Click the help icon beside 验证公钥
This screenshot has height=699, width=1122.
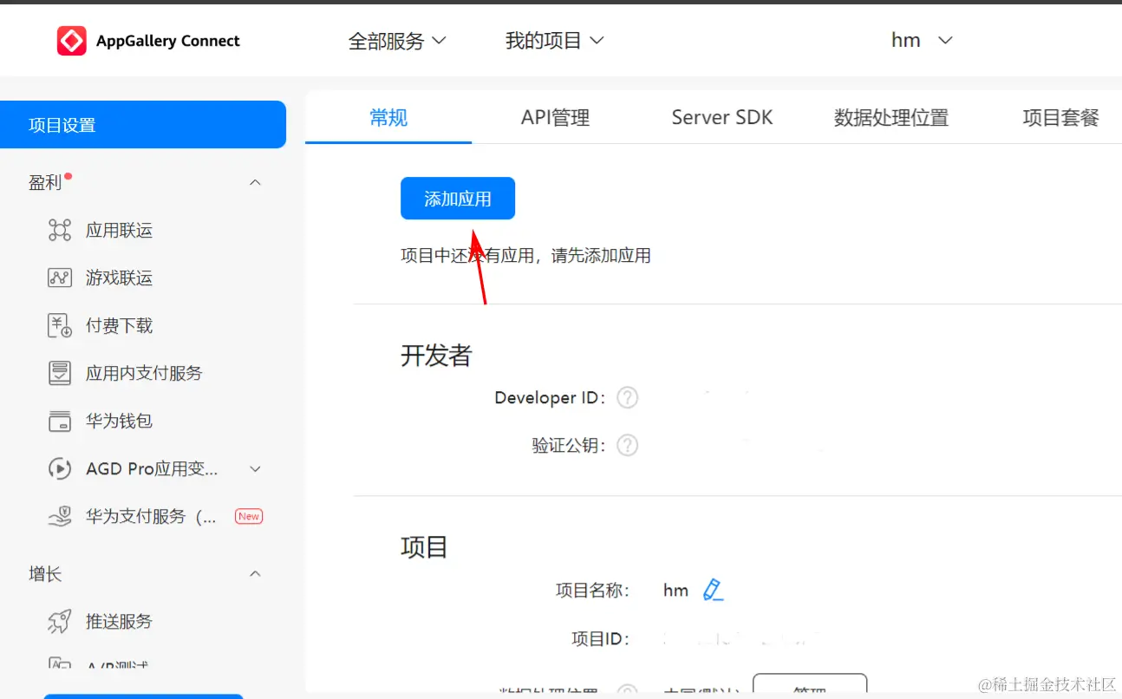tap(627, 445)
